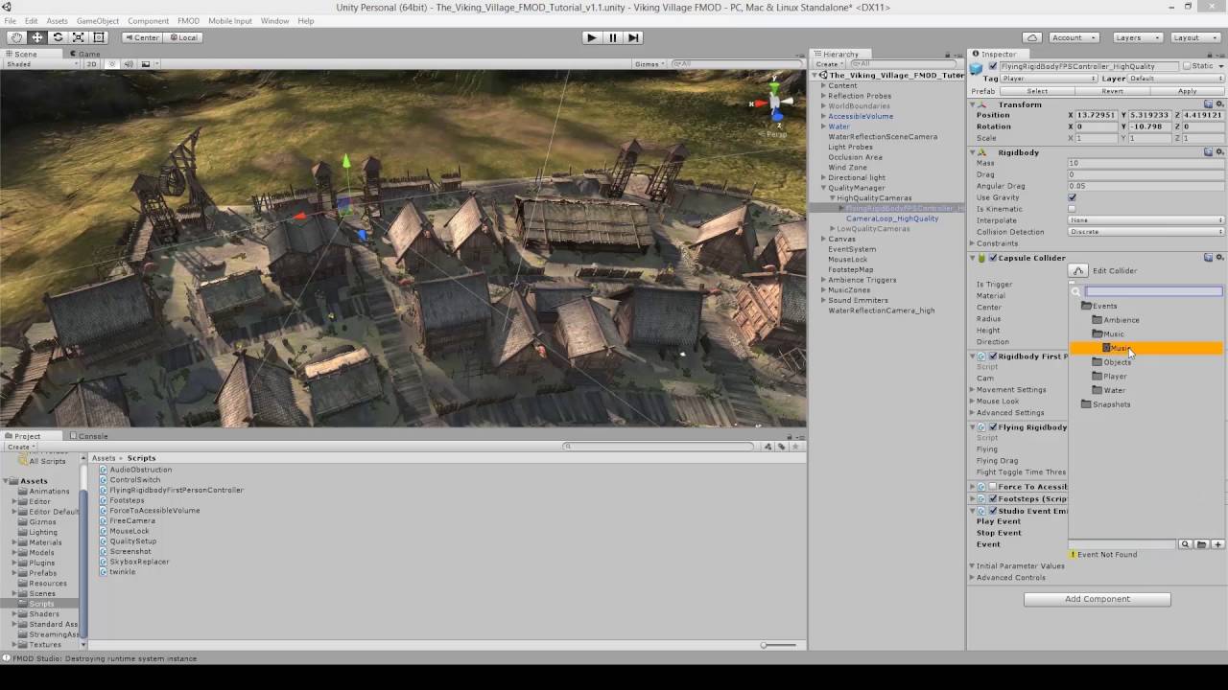Screen dimensions: 1228x690
Task: Open Capsule Collider gear settings
Action: pos(1220,258)
